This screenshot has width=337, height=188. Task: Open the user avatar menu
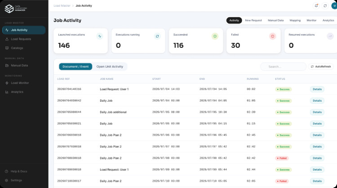334,6
